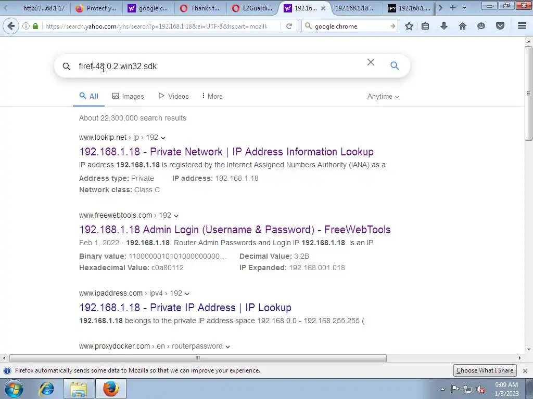Click the network tray icon
Screen dimensions: 533x399
pos(468,390)
